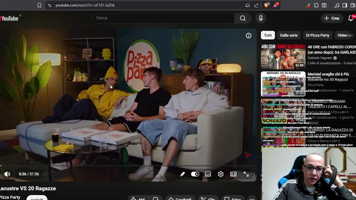Click the bookmark icon beside the address bar
Viewport: 356px width, 200px height.
click(39, 5)
